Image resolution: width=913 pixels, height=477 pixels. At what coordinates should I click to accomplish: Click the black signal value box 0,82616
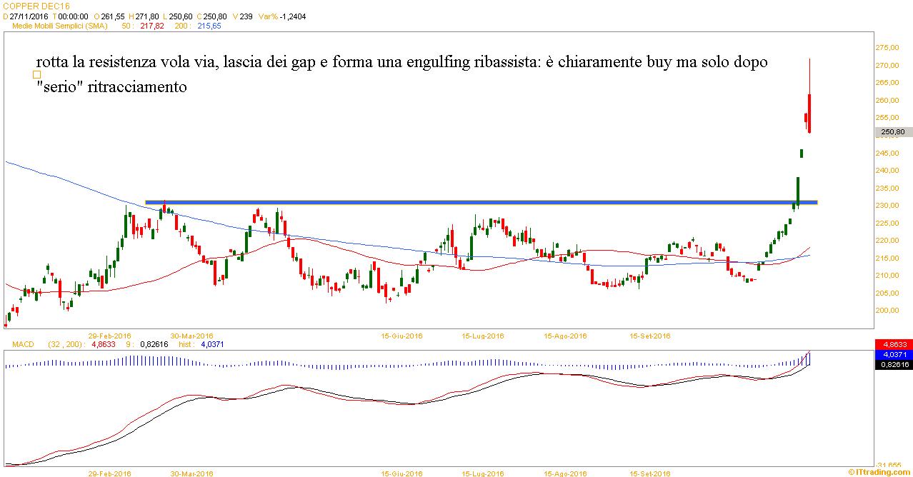pyautogui.click(x=893, y=364)
